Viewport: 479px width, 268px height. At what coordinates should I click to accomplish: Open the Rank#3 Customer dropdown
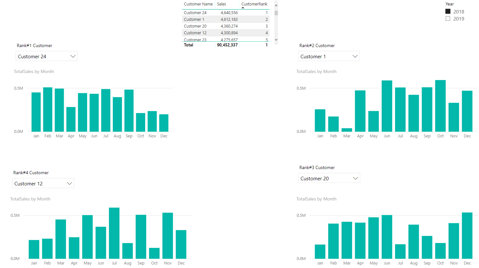(329, 178)
